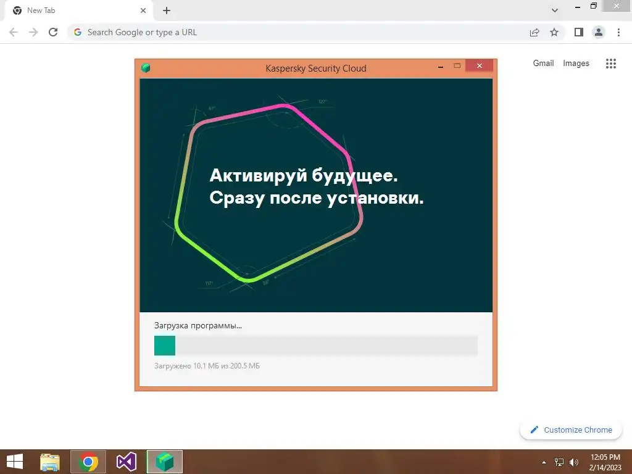This screenshot has width=632, height=474.
Task: Open Chrome's three-dot menu
Action: pos(618,32)
